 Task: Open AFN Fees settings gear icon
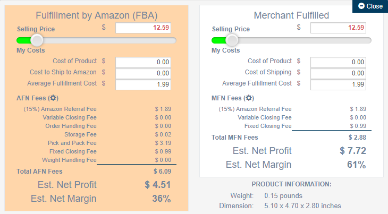click(53, 98)
